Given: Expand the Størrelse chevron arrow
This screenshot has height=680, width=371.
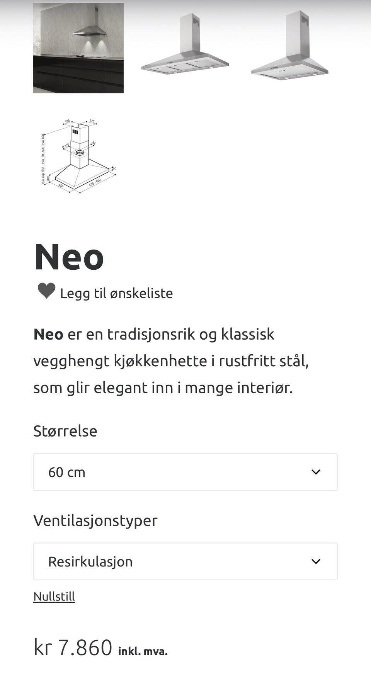Looking at the screenshot, I should point(316,472).
